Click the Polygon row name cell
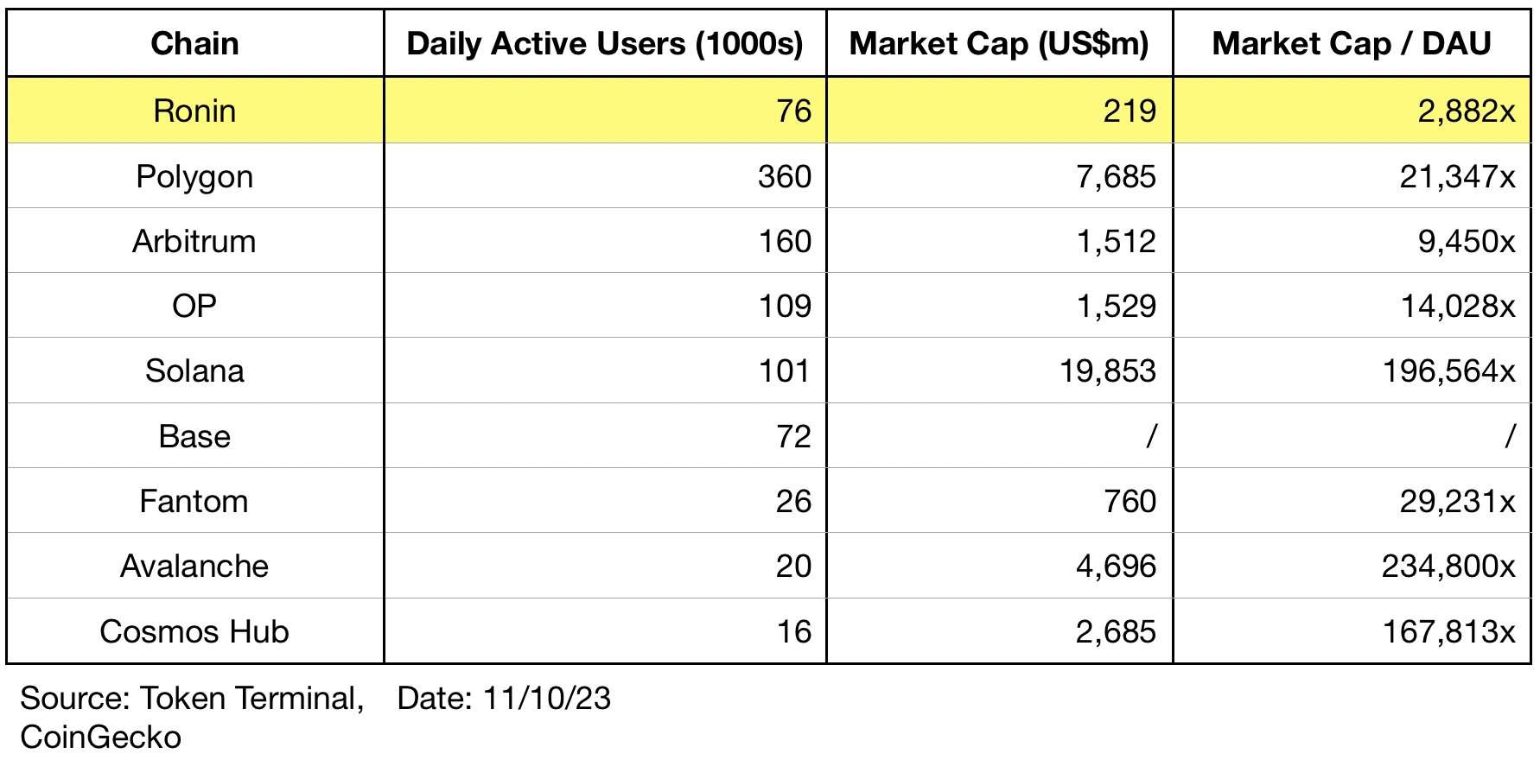The height and width of the screenshot is (760, 1540). 194,176
